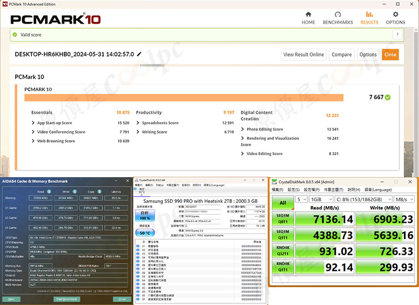Click Close button in AIDA64 window
Viewport: 419px width, 305px height.
122,299
